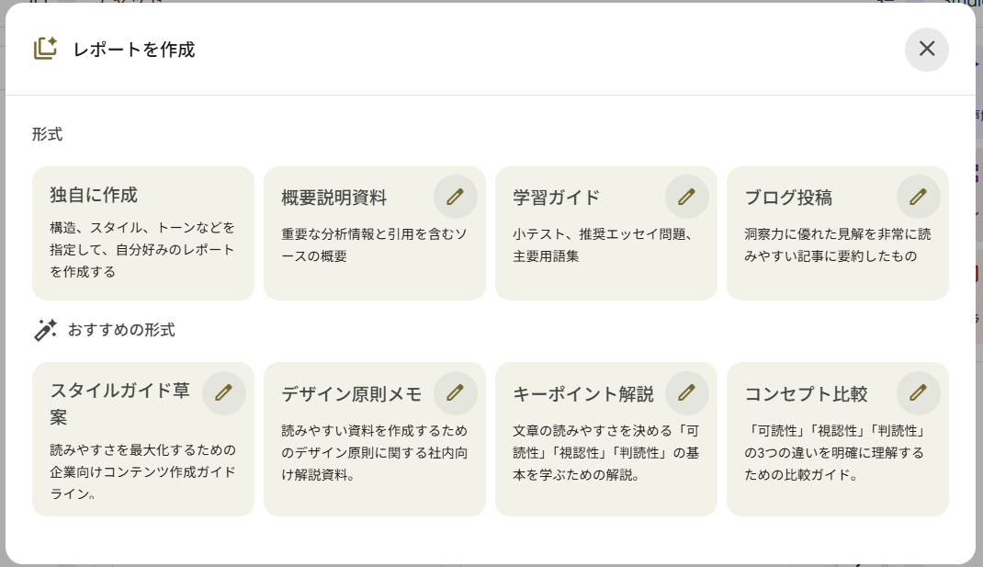Select the 学習ガイド card title

click(556, 198)
